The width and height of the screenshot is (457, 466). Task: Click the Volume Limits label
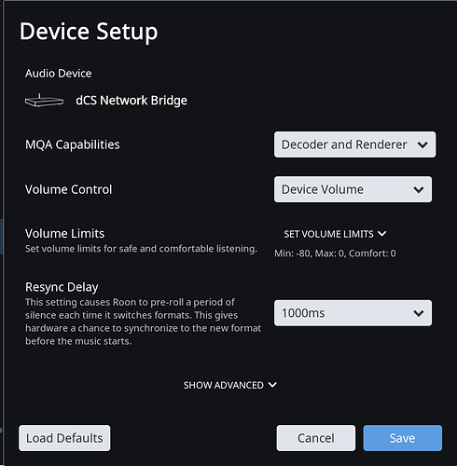pyautogui.click(x=64, y=234)
